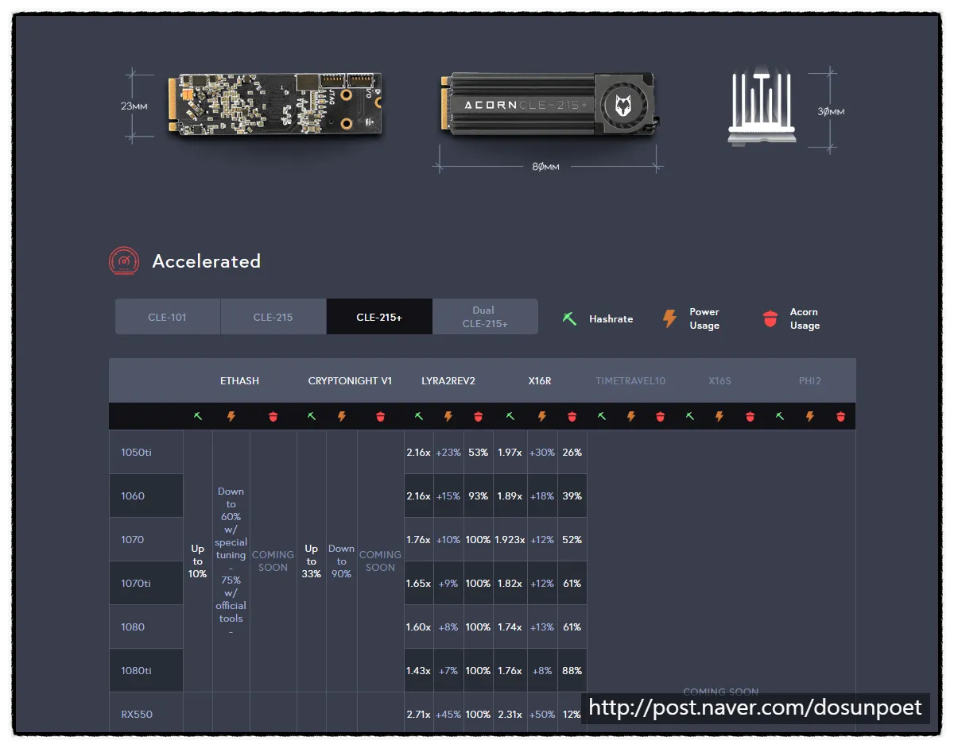Viewport: 954px width, 748px height.
Task: Click the PHI2 column header
Action: 810,381
